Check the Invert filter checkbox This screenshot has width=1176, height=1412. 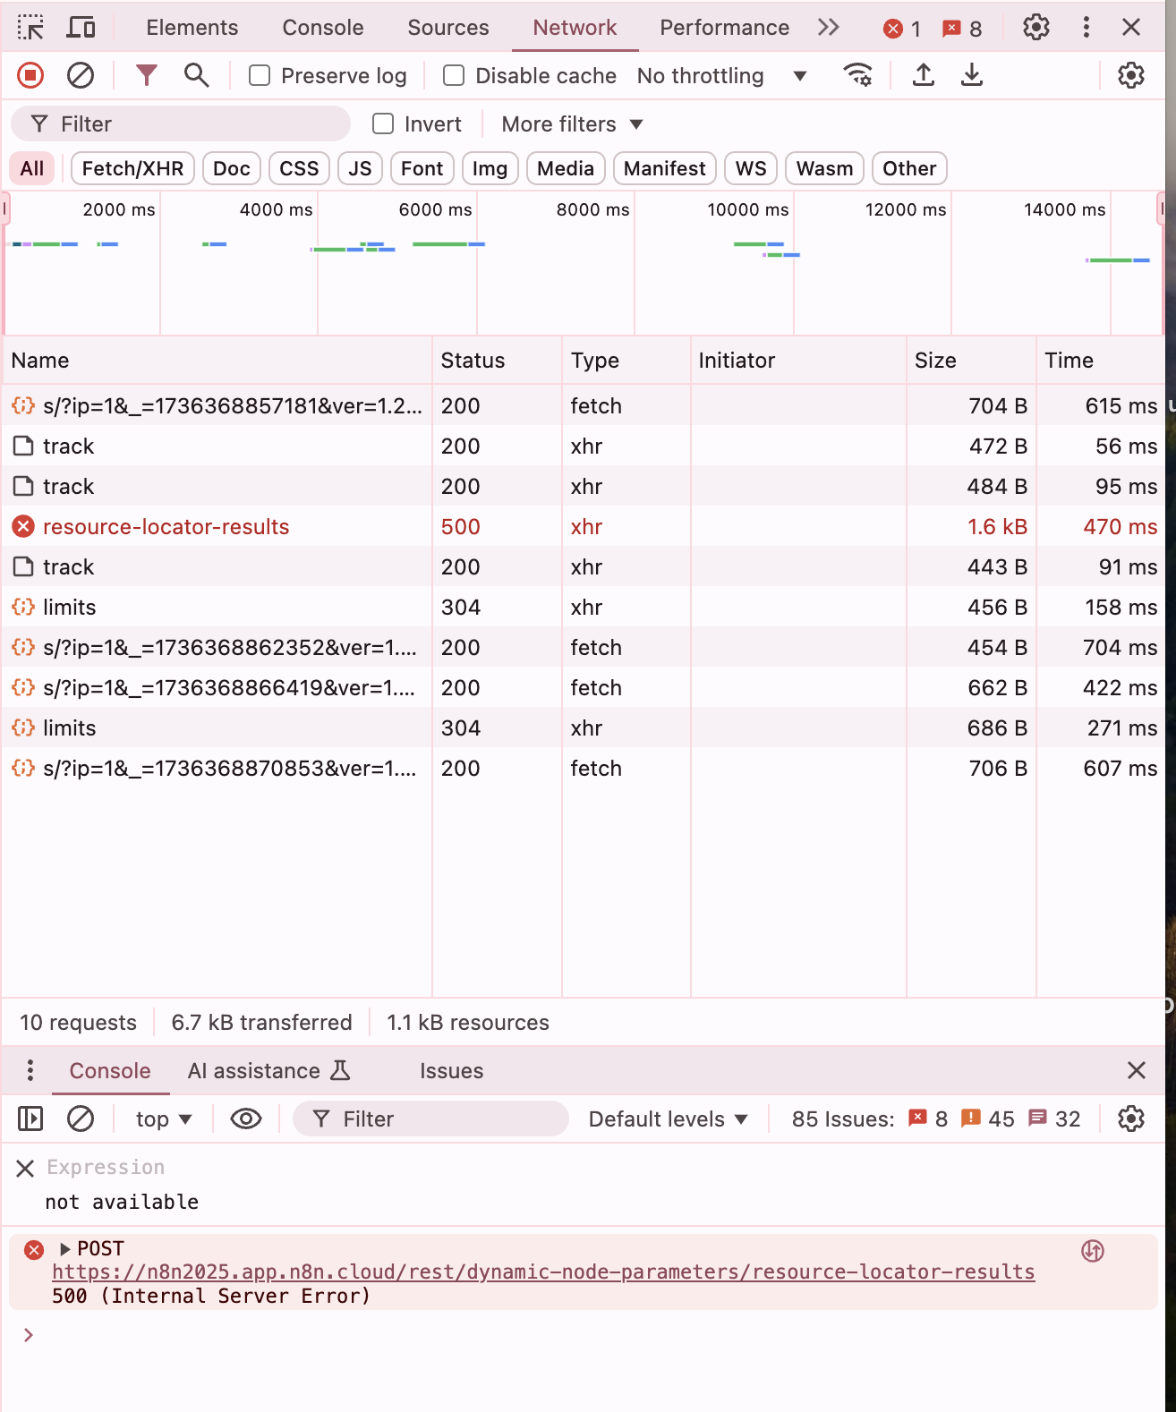point(383,124)
